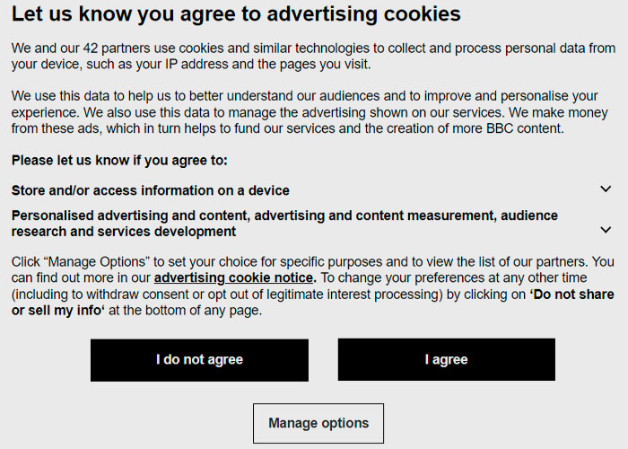Click the 'BBC content' text
This screenshot has height=449, width=628.
[524, 128]
